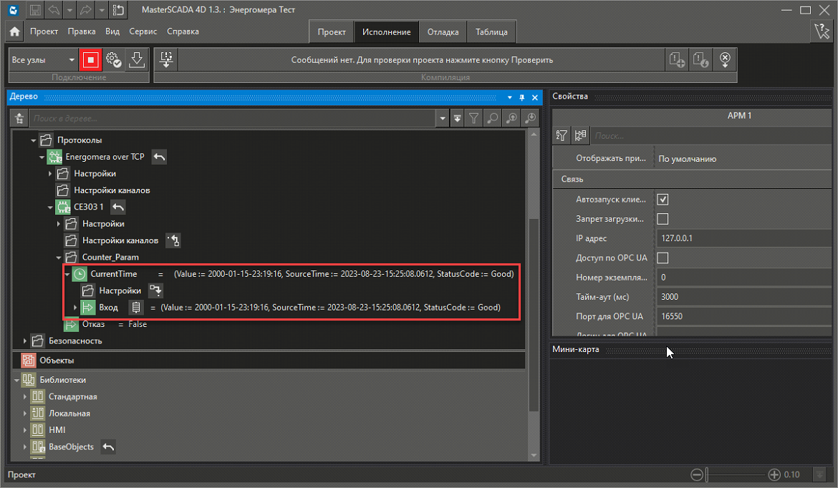838x488 pixels.
Task: Click the settings-with-checkmark gear icon
Action: [x=113, y=59]
